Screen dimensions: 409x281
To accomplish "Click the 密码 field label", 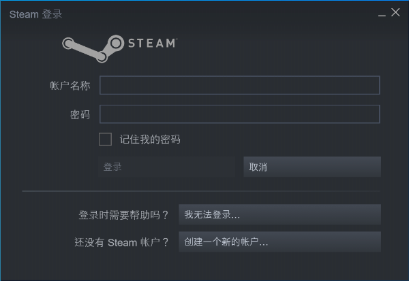I will click(x=80, y=114).
